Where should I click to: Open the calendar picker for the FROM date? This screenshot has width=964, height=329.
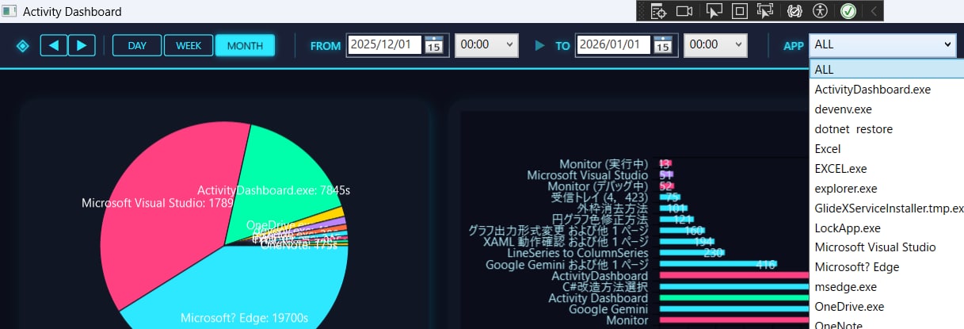[x=434, y=45]
